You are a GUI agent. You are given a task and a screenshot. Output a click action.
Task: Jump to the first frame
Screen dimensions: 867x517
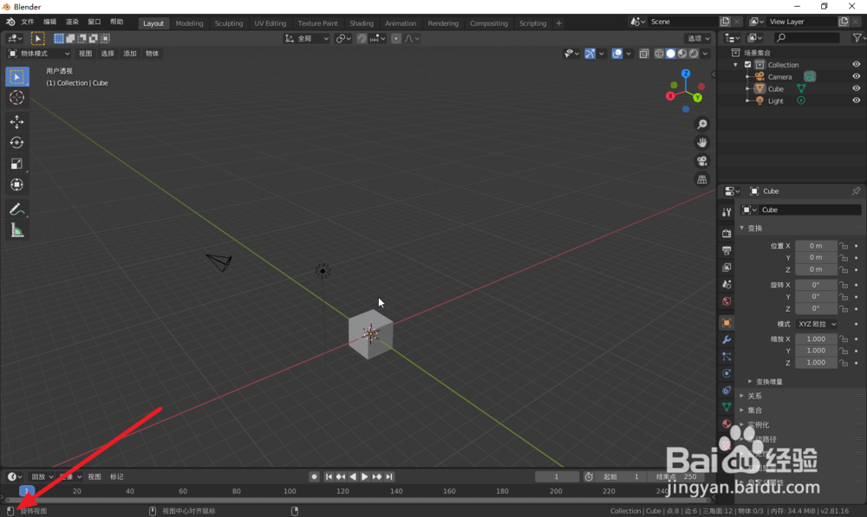[329, 476]
